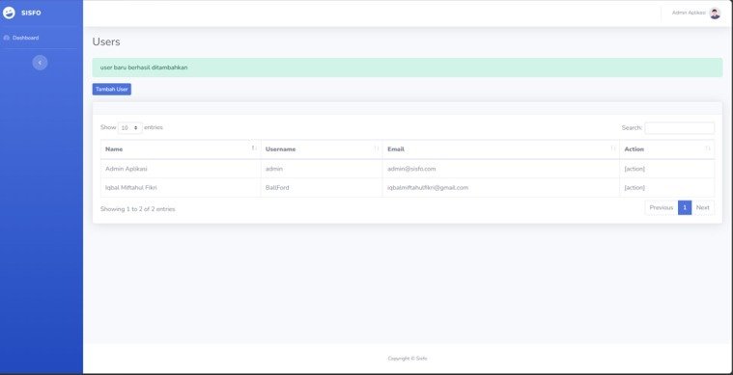Open the Admin Aplikasi user menu
The image size is (733, 375).
[695, 13]
